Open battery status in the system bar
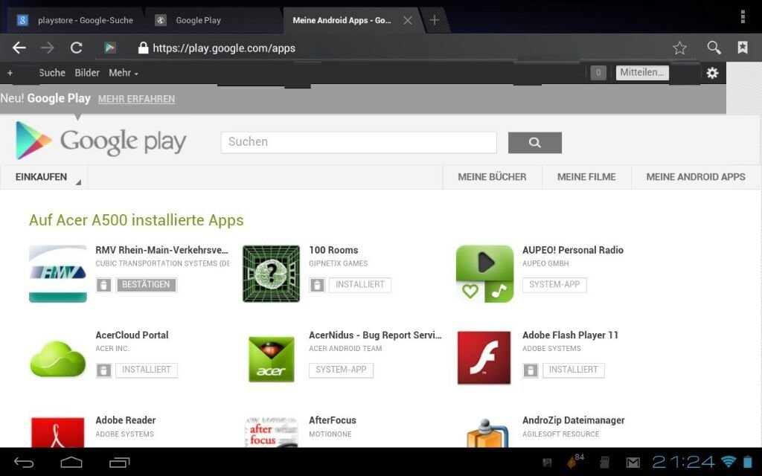Image resolution: width=762 pixels, height=476 pixels. tap(747, 461)
